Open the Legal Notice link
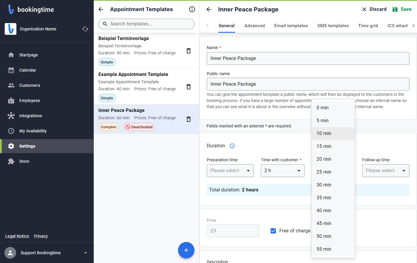 (17, 236)
